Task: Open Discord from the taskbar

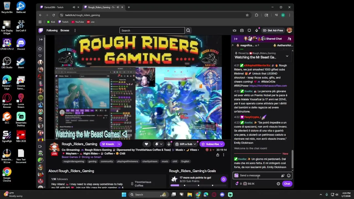Action: pos(222,195)
